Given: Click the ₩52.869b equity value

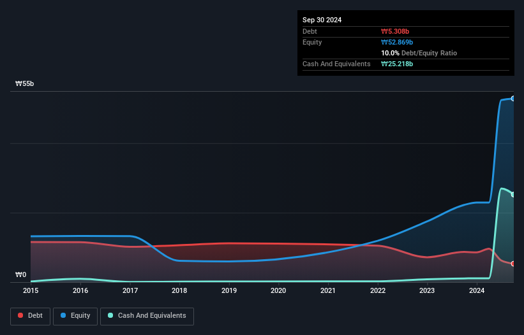Looking at the screenshot, I should [x=397, y=42].
